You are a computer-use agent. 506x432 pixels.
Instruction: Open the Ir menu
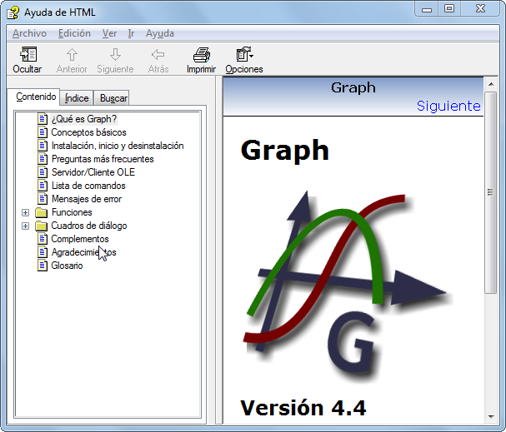click(x=131, y=33)
